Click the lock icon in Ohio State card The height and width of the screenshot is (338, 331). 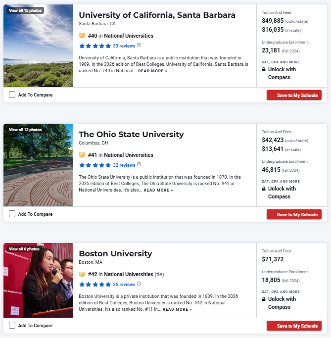(x=264, y=189)
